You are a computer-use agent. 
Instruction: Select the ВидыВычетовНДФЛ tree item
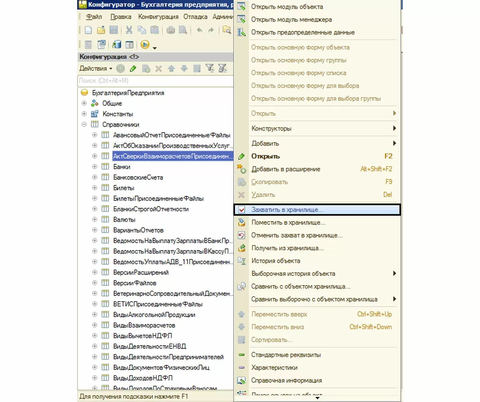[143, 336]
